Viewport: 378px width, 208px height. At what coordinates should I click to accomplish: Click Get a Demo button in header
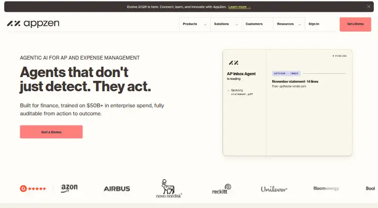tap(355, 25)
